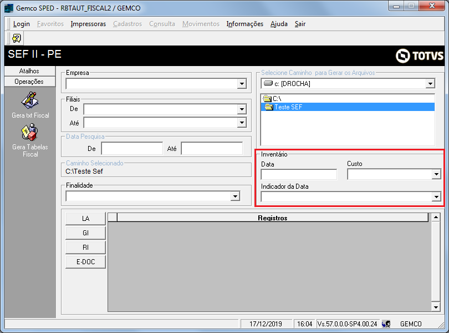449x333 pixels.
Task: Open the Favoritos menu
Action: pyautogui.click(x=50, y=24)
